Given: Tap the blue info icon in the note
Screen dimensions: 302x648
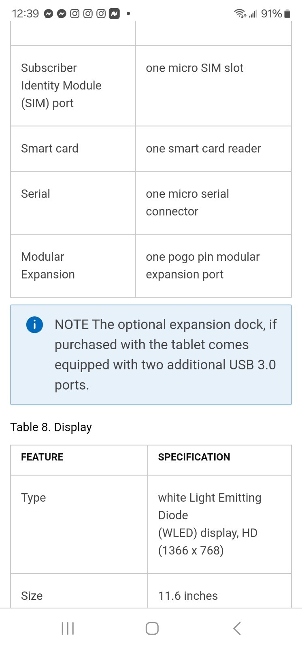Looking at the screenshot, I should point(34,324).
